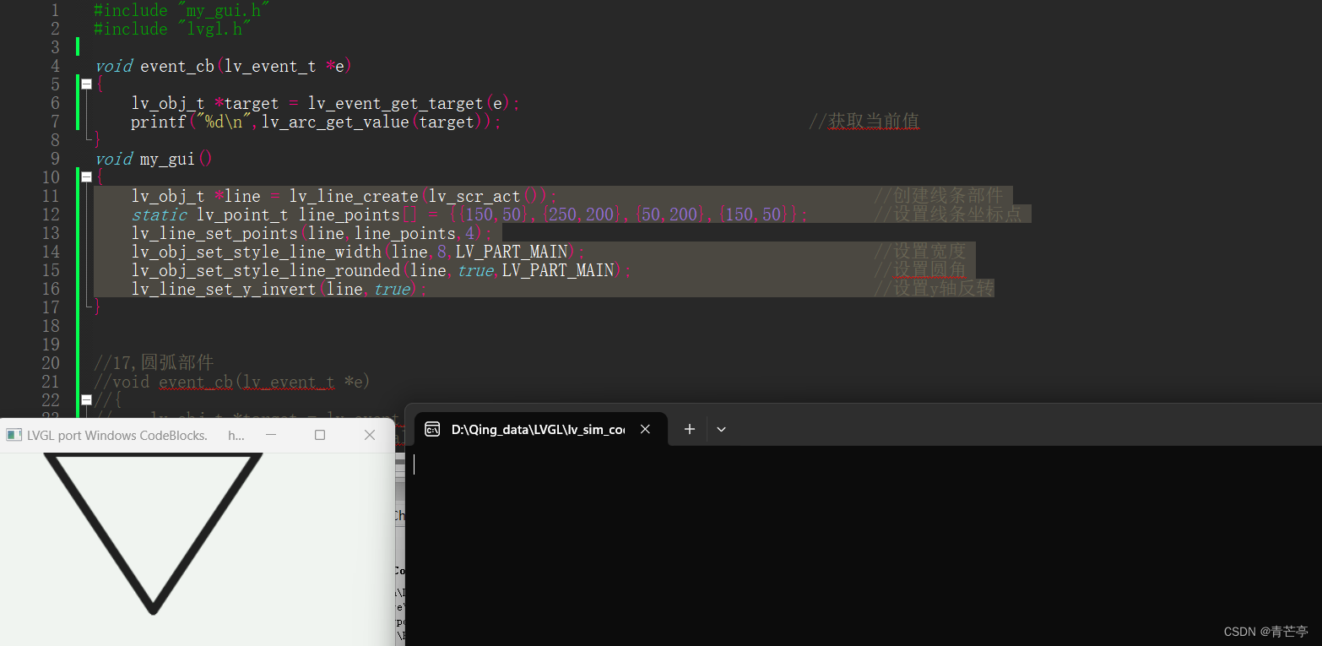Collapse the my_gui function fold marker
Image resolution: width=1322 pixels, height=646 pixels.
[86, 176]
